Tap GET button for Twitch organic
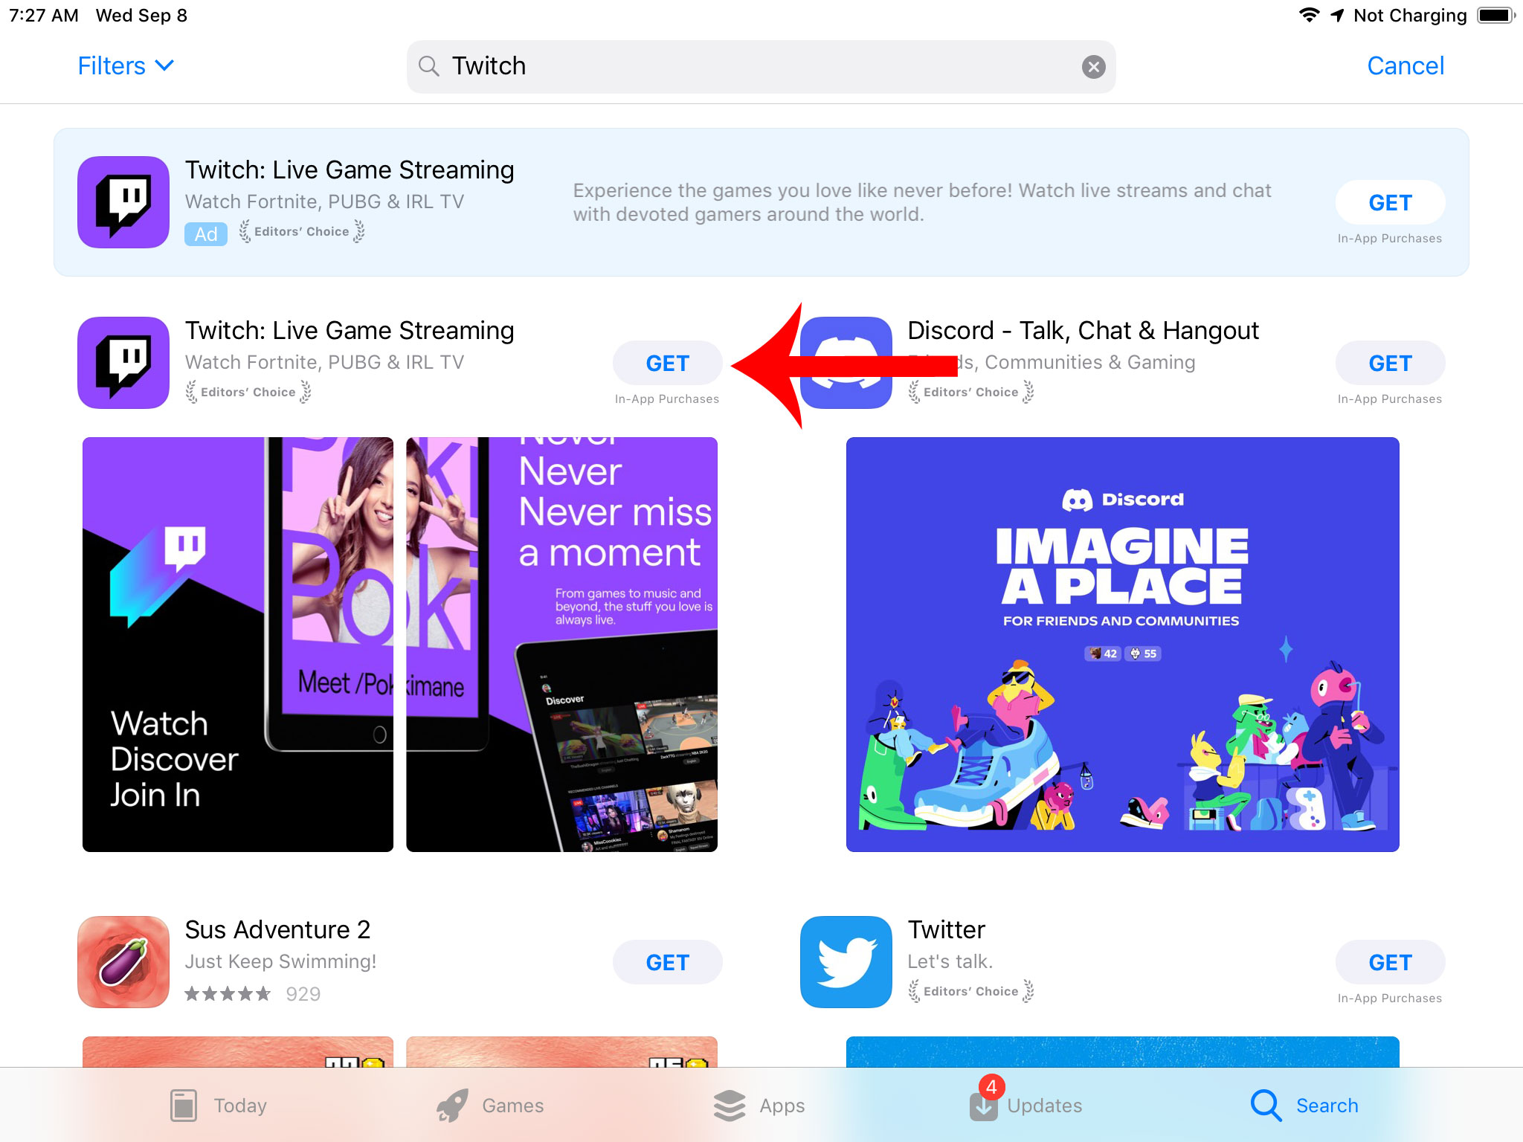Image resolution: width=1523 pixels, height=1142 pixels. click(x=667, y=362)
